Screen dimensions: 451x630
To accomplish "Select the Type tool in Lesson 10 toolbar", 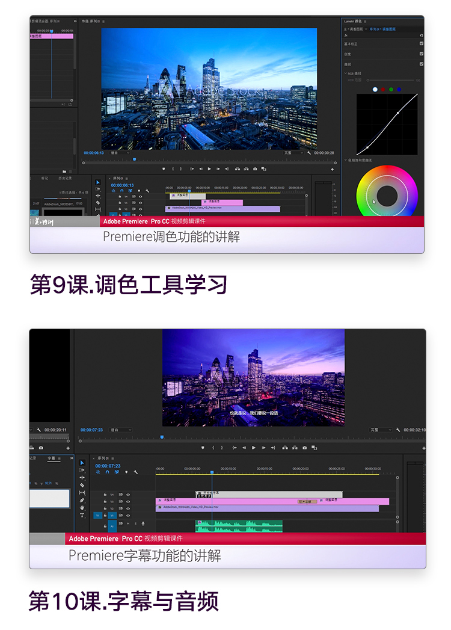I will click(82, 516).
